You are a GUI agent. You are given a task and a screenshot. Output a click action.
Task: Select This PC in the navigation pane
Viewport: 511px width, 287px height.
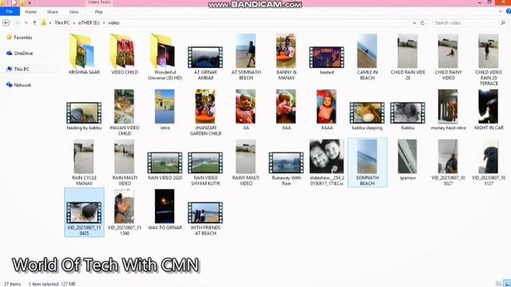click(x=18, y=69)
